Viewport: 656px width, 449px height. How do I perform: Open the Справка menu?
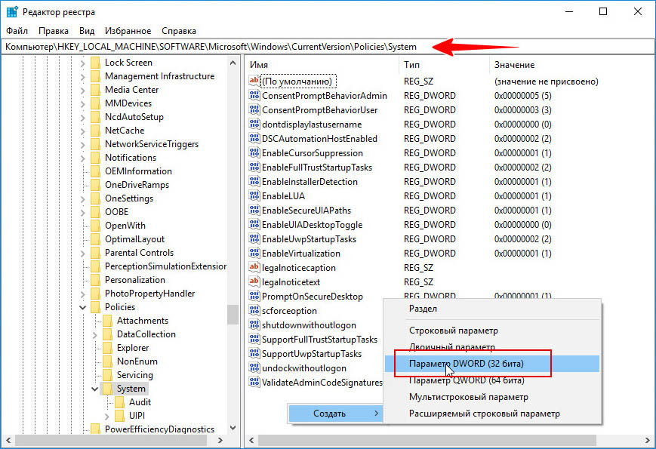click(179, 31)
